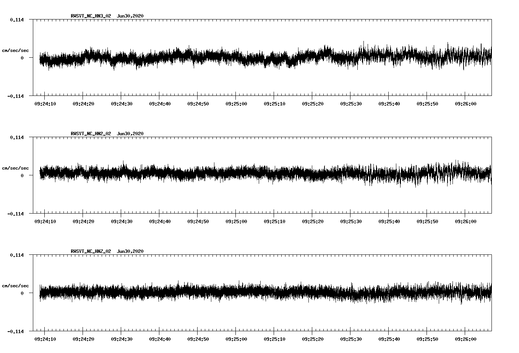Select the 09:25:20 tick label under HN2 plot
519x353 pixels.
pyautogui.click(x=313, y=221)
